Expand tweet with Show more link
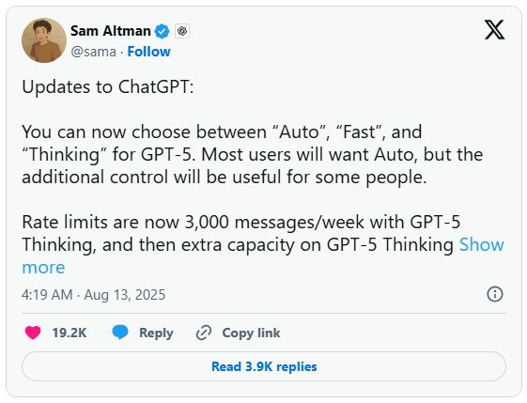Image resolution: width=527 pixels, height=403 pixels. 263,256
